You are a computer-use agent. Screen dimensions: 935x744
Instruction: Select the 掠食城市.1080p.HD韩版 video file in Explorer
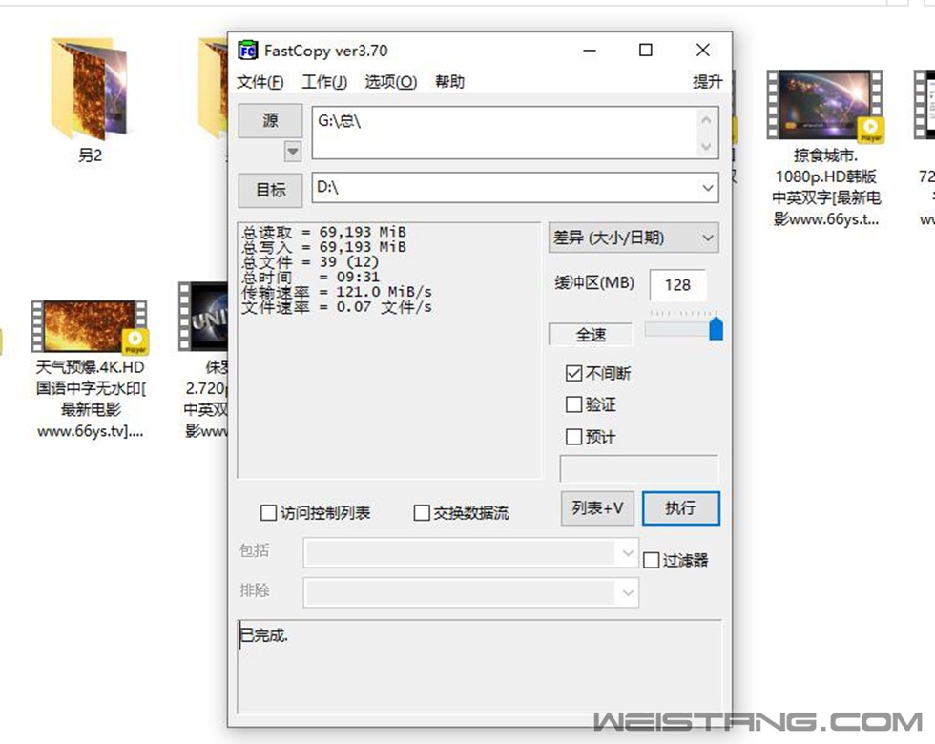tap(826, 149)
